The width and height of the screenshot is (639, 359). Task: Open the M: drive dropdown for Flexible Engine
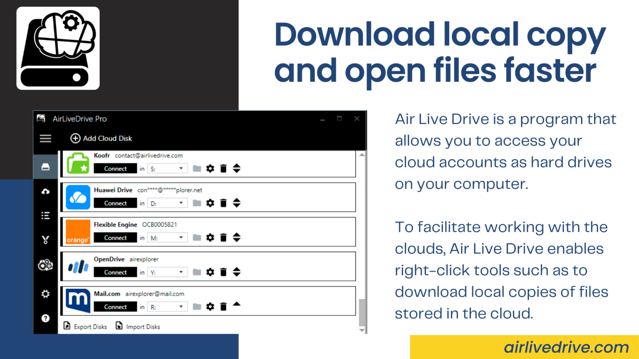[167, 237]
